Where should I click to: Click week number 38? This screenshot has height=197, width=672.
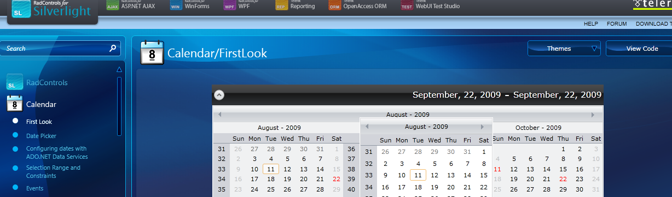(x=351, y=169)
